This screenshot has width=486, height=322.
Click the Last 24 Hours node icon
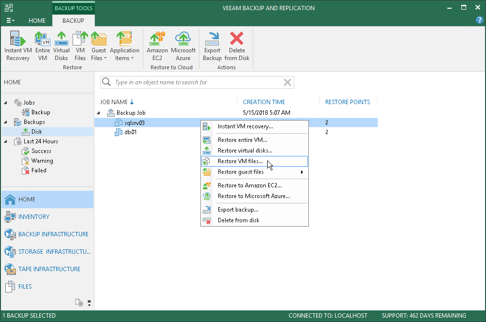[x=18, y=141]
